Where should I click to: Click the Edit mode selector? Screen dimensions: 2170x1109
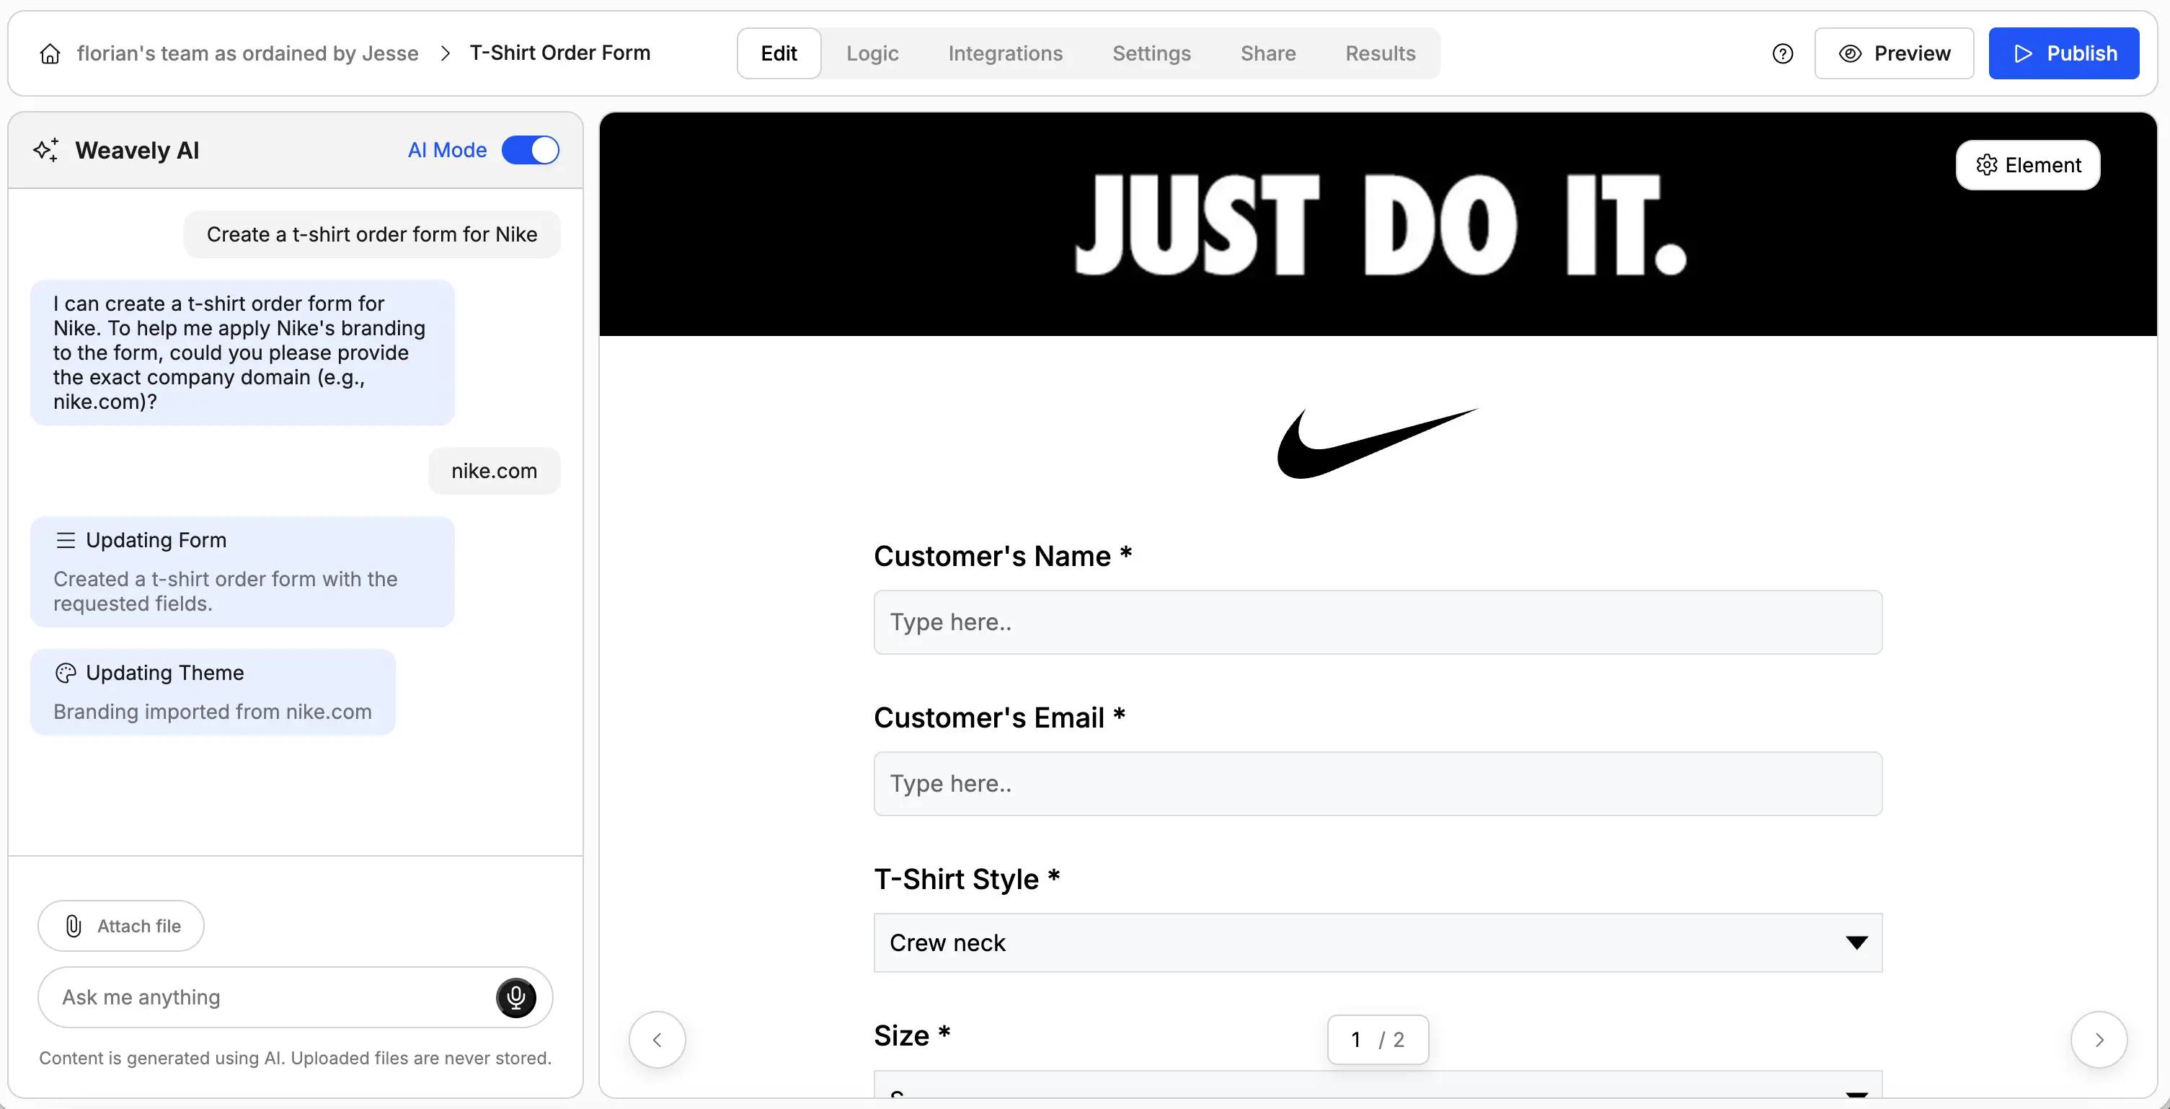click(778, 53)
